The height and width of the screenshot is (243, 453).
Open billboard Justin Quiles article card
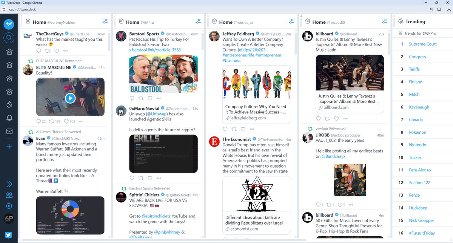(350, 84)
